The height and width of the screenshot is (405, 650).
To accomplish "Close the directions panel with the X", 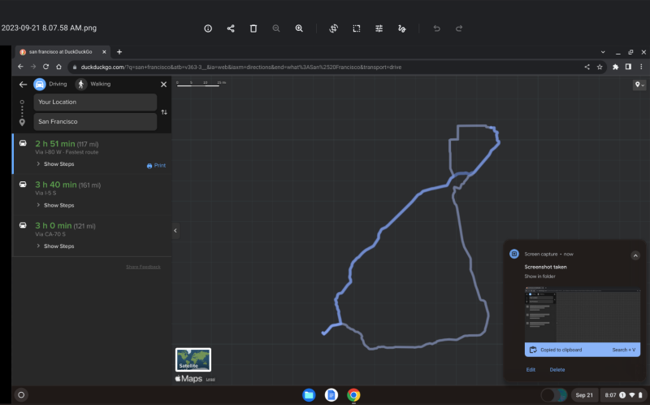I will click(163, 84).
